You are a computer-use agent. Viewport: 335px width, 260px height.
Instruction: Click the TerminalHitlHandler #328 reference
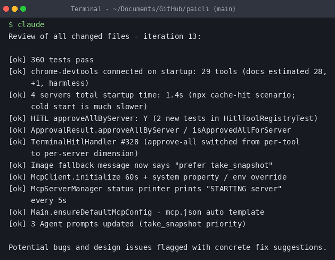[x=85, y=142]
